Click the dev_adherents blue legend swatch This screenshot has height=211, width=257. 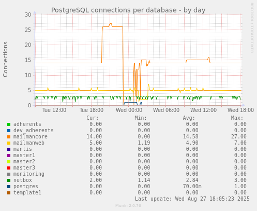[9, 131]
